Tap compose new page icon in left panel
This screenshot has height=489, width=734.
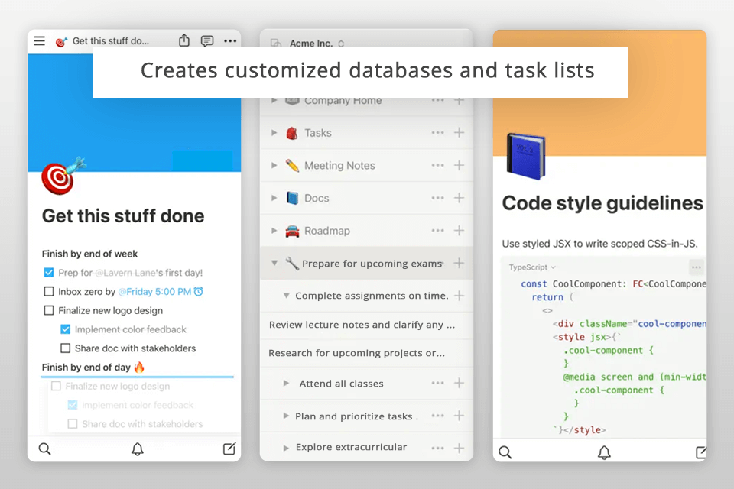tap(229, 449)
